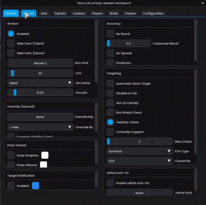Toggle Target Notification Enabled checkbox
Screen dimensions: 206x205
click(11, 186)
